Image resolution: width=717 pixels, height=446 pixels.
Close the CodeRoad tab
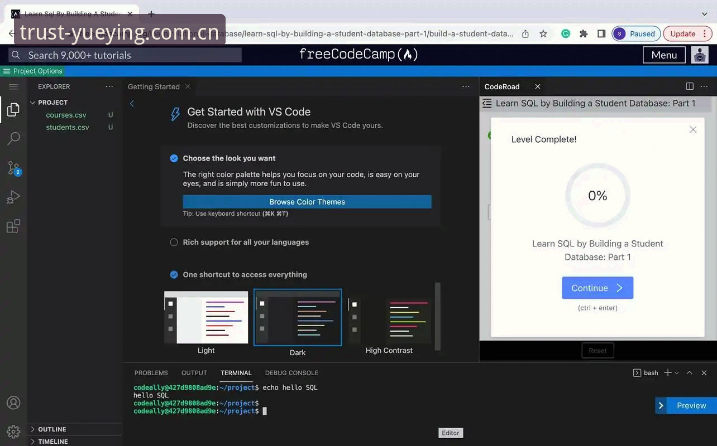[x=538, y=86]
